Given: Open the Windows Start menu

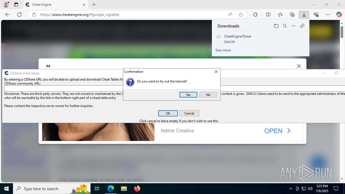Looking at the screenshot, I should (x=6, y=189).
